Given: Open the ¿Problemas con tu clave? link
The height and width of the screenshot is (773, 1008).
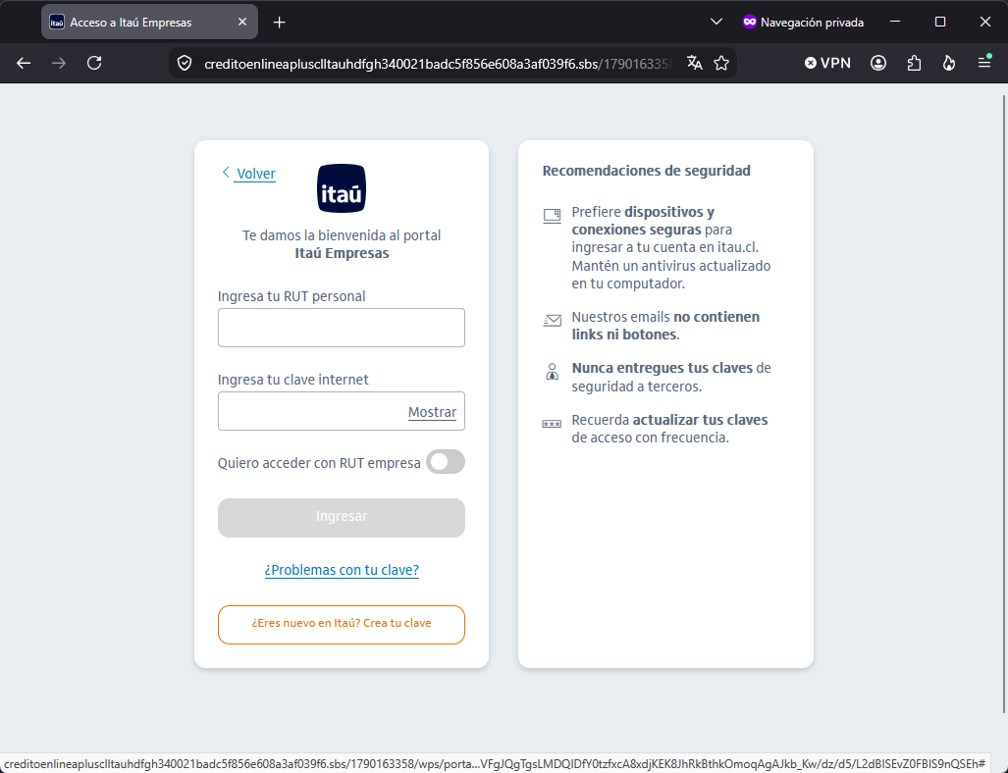Looking at the screenshot, I should (342, 570).
